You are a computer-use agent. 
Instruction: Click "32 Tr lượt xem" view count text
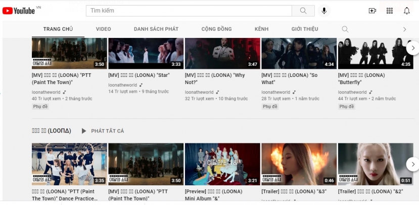coord(199,99)
